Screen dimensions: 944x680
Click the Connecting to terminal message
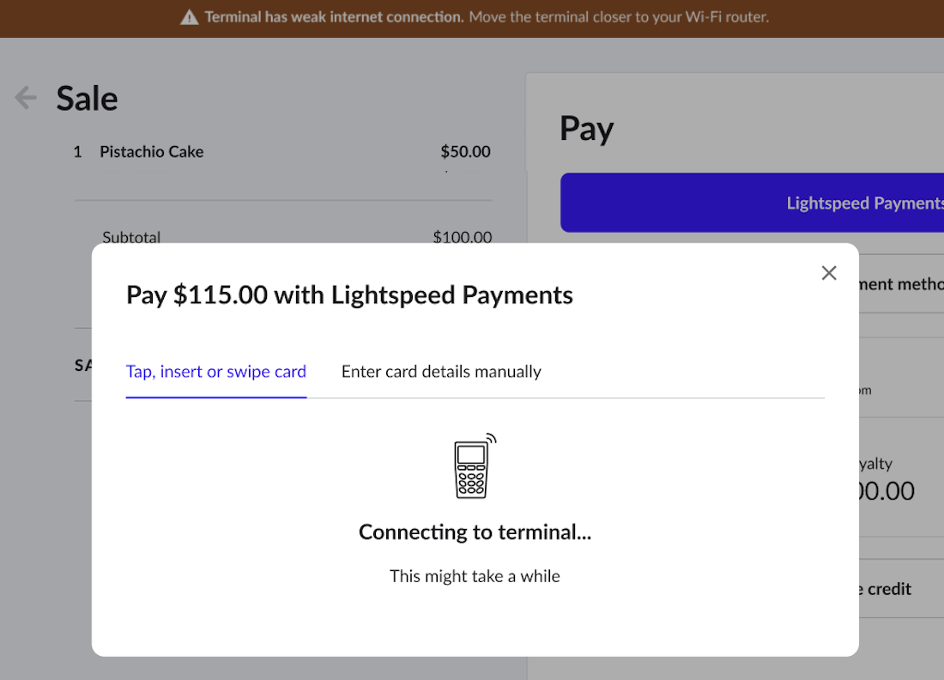pyautogui.click(x=475, y=531)
